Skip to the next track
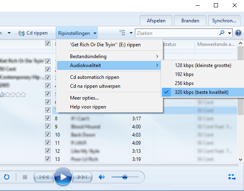Screen dimensions: 244x191 tap(82, 177)
